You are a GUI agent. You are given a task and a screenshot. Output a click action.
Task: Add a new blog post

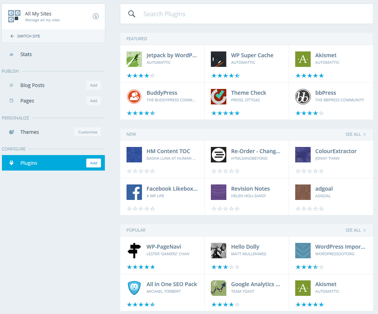tap(94, 85)
